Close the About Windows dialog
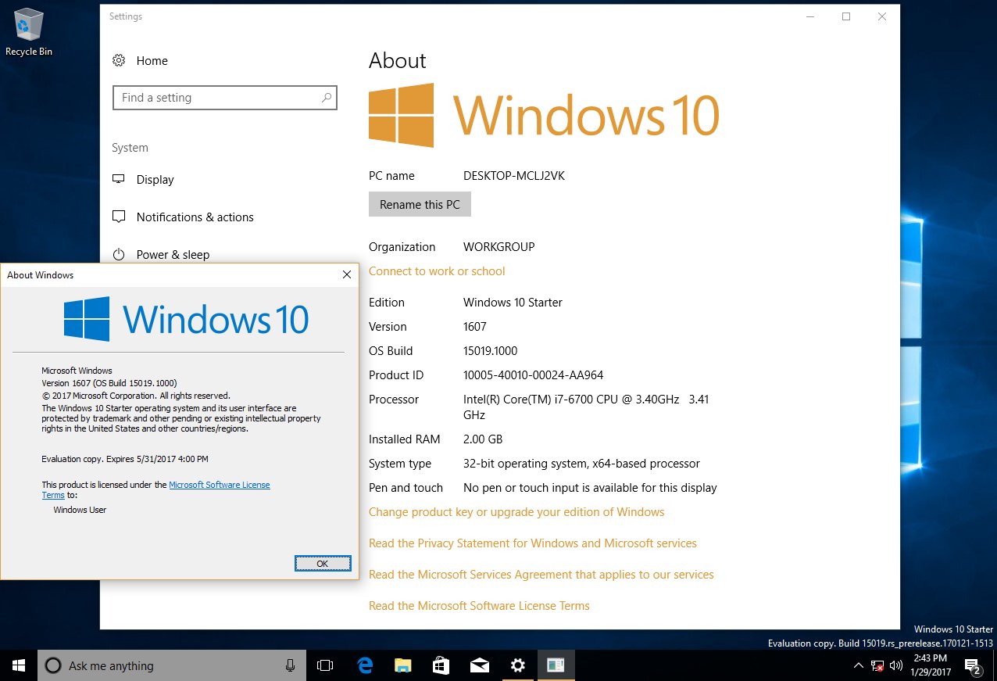Screen dimensions: 997x681 [x=347, y=274]
